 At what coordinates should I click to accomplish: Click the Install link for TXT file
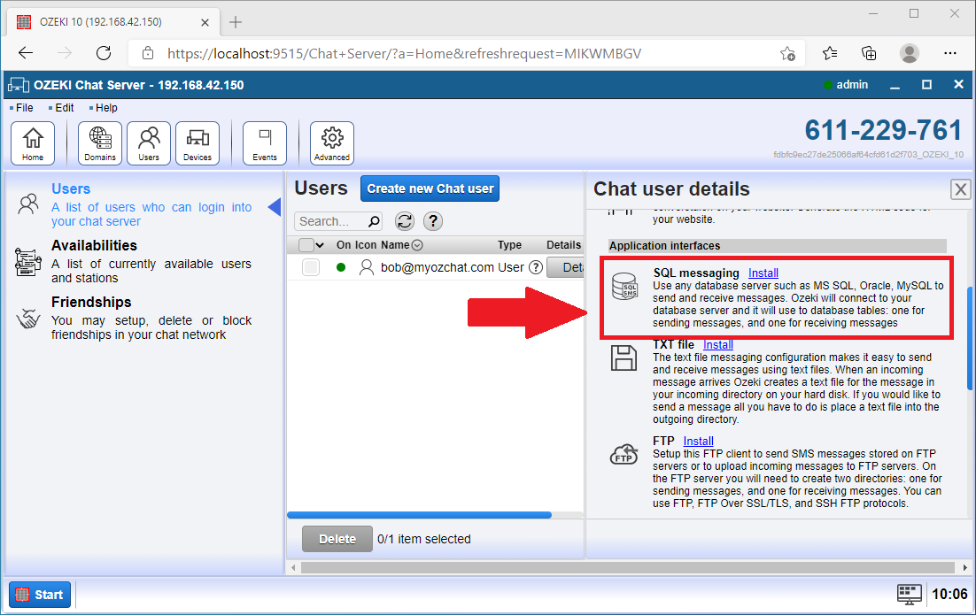718,344
